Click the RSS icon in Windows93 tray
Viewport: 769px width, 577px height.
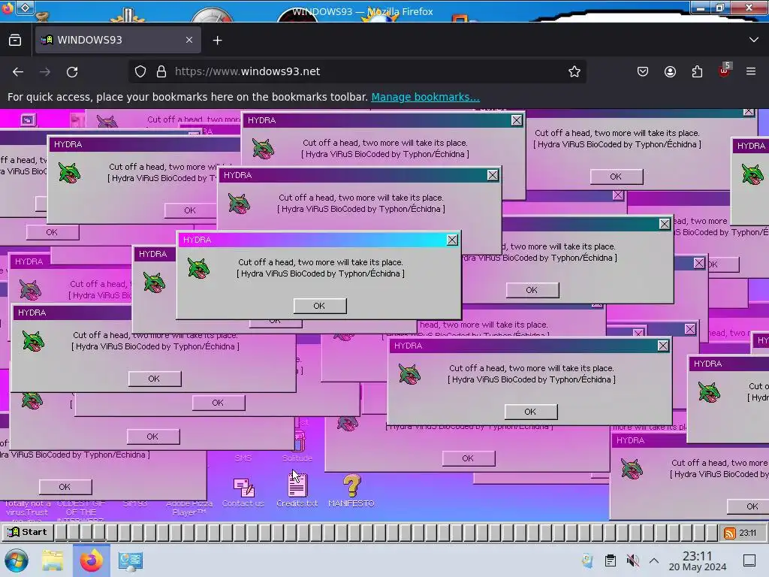(x=730, y=533)
